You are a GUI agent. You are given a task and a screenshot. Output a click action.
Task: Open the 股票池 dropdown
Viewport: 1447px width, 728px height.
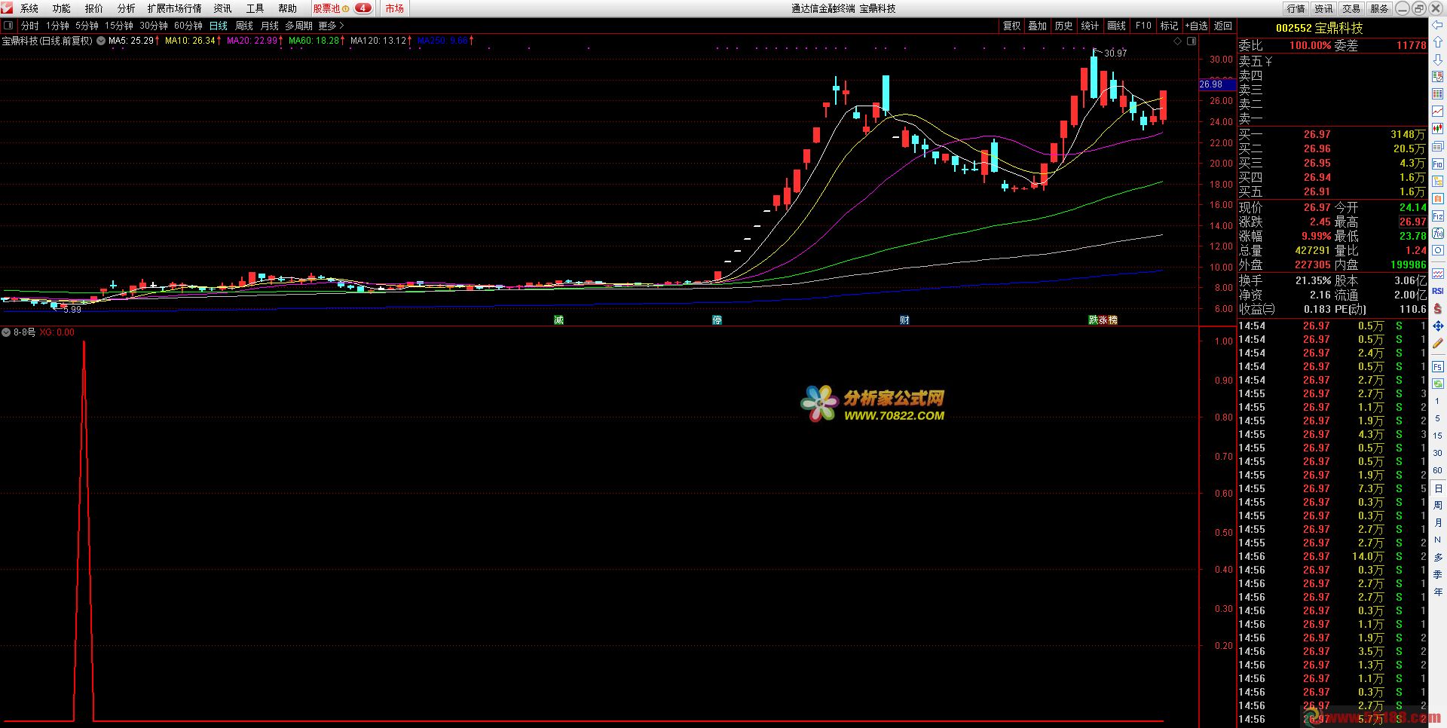point(331,8)
